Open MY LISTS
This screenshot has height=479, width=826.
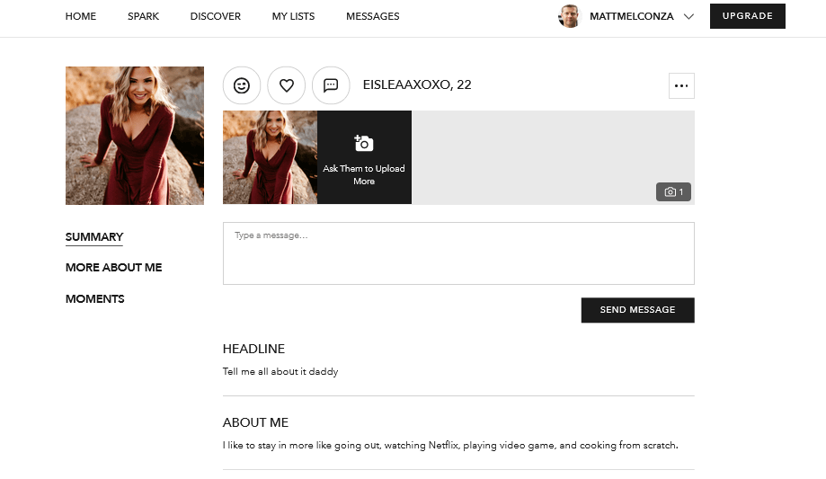pos(293,16)
